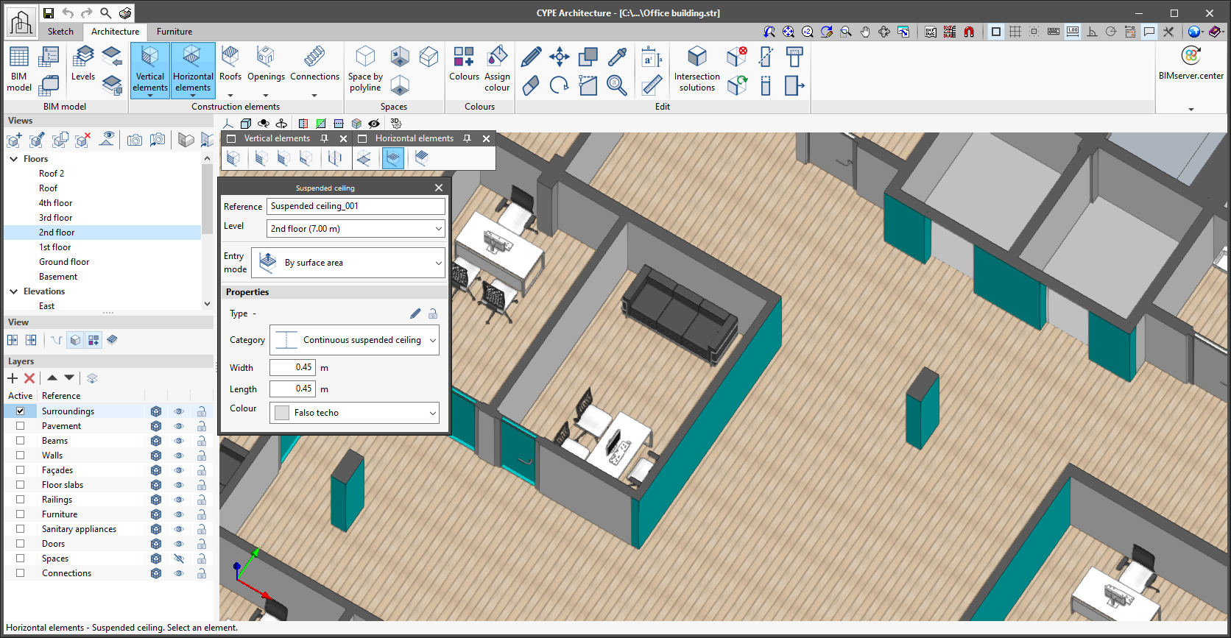The width and height of the screenshot is (1231, 638).
Task: Open the Levels tool
Action: [83, 64]
